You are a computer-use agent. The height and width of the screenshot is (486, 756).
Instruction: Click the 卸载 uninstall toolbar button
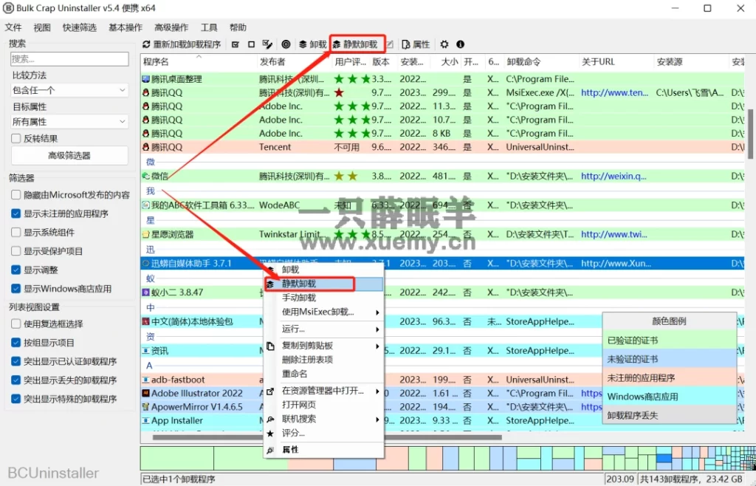(x=312, y=44)
